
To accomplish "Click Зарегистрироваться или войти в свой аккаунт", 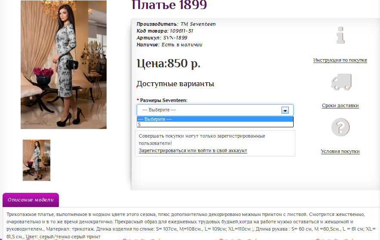I will (x=193, y=150).
